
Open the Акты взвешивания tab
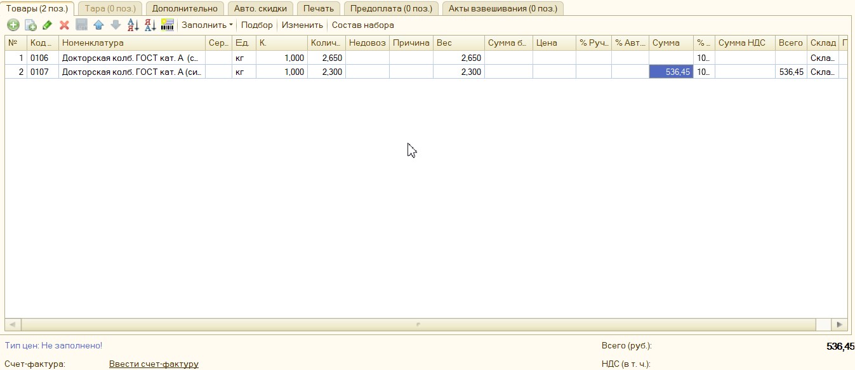coord(503,8)
